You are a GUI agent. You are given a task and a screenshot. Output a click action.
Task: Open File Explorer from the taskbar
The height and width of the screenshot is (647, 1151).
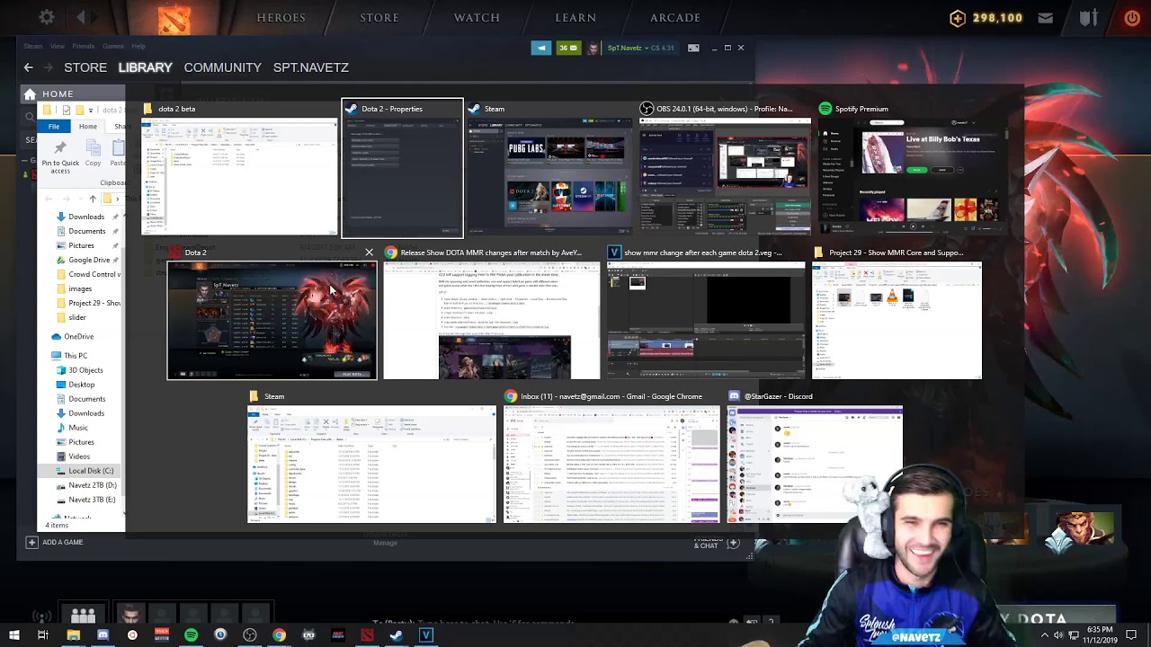tap(74, 635)
